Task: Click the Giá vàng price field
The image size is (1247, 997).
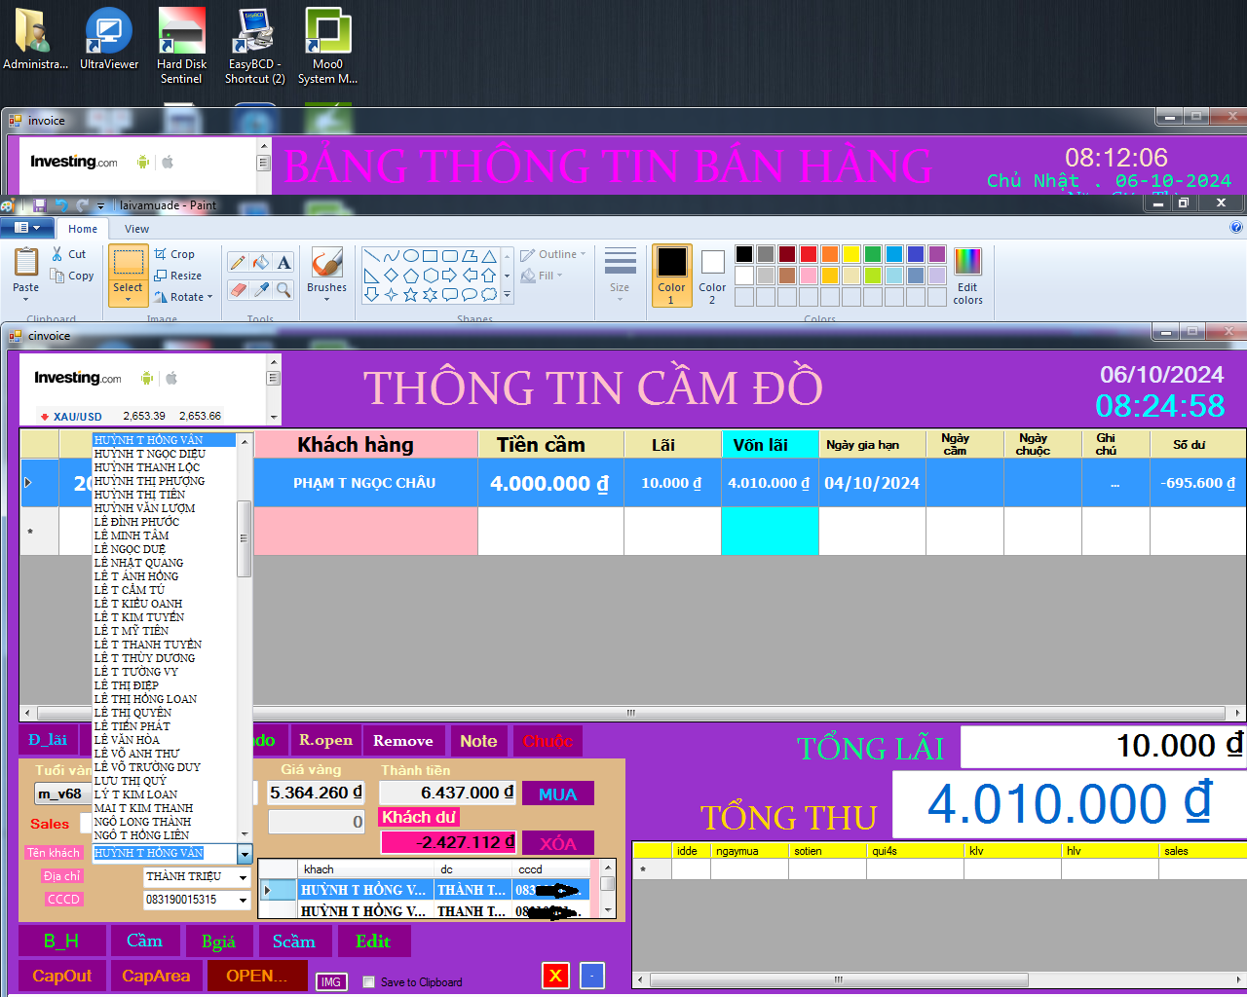Action: [x=317, y=794]
